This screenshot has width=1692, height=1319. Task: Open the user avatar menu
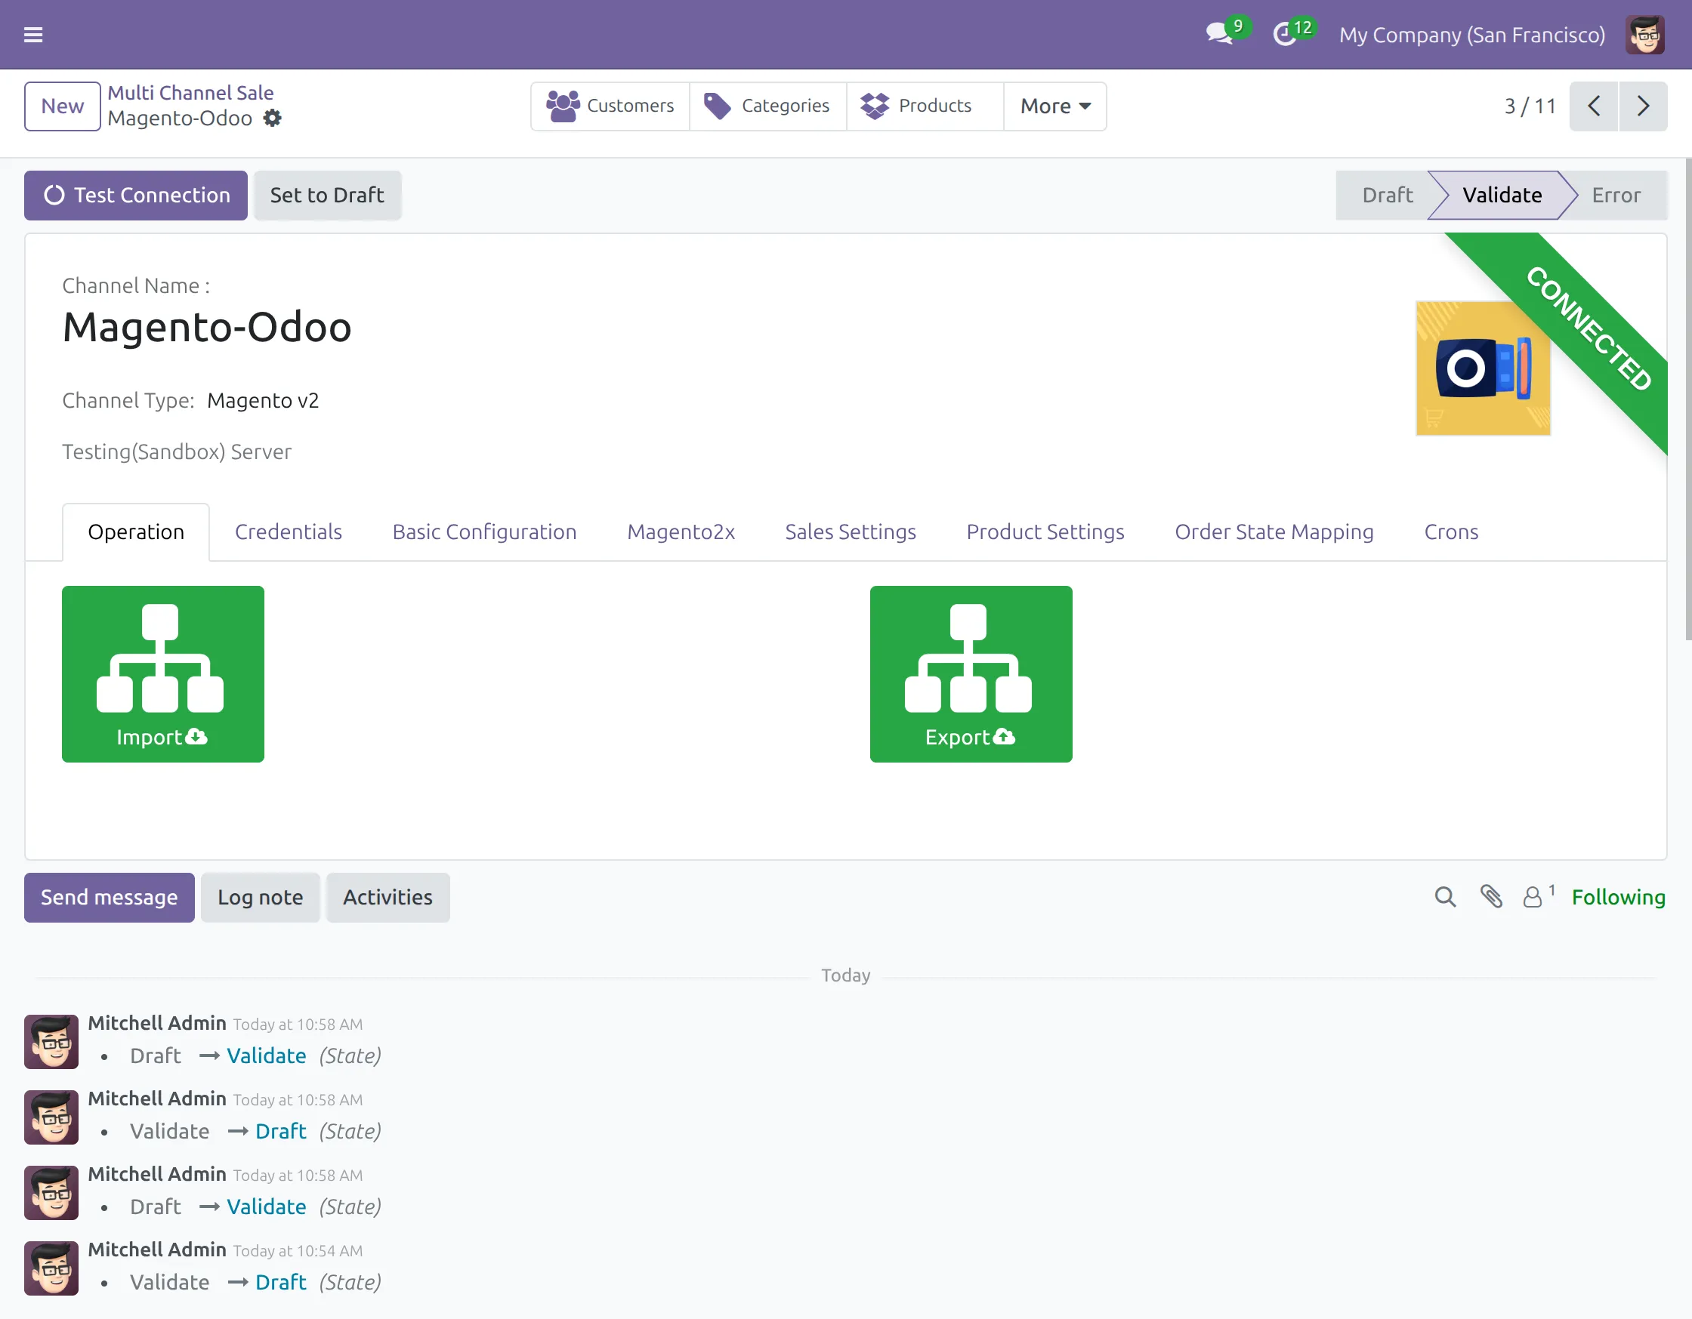point(1644,35)
